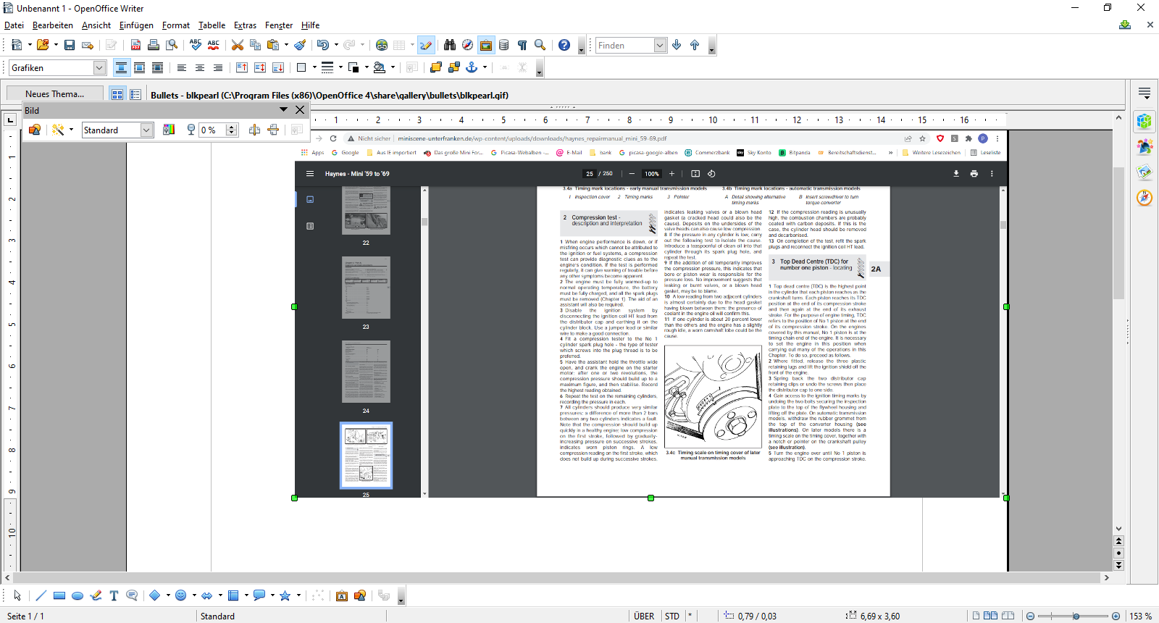
Task: Toggle nonprinting characters pilcrow icon
Action: (x=522, y=45)
